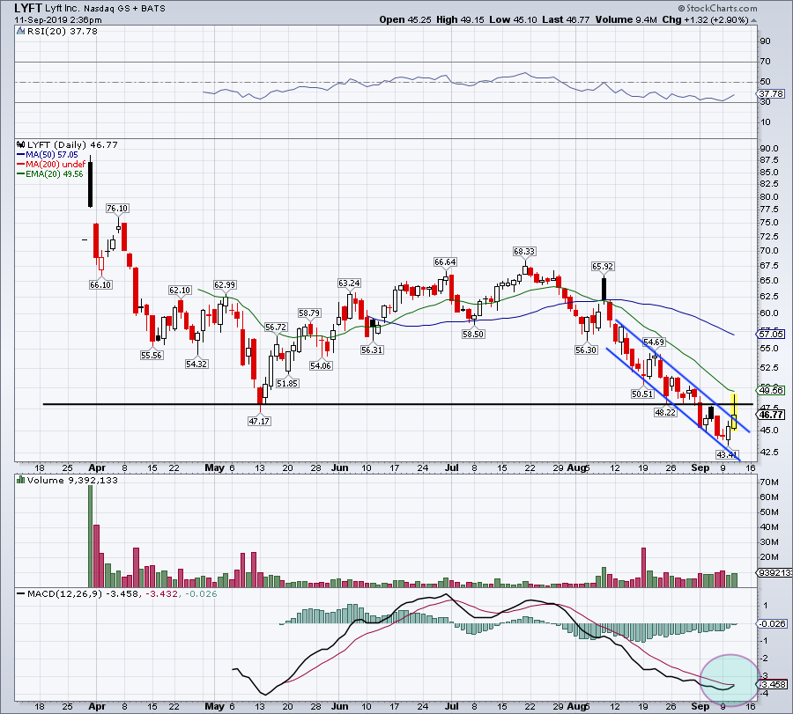793x714 pixels.
Task: Click the 62.99 price label
Action: (x=225, y=285)
